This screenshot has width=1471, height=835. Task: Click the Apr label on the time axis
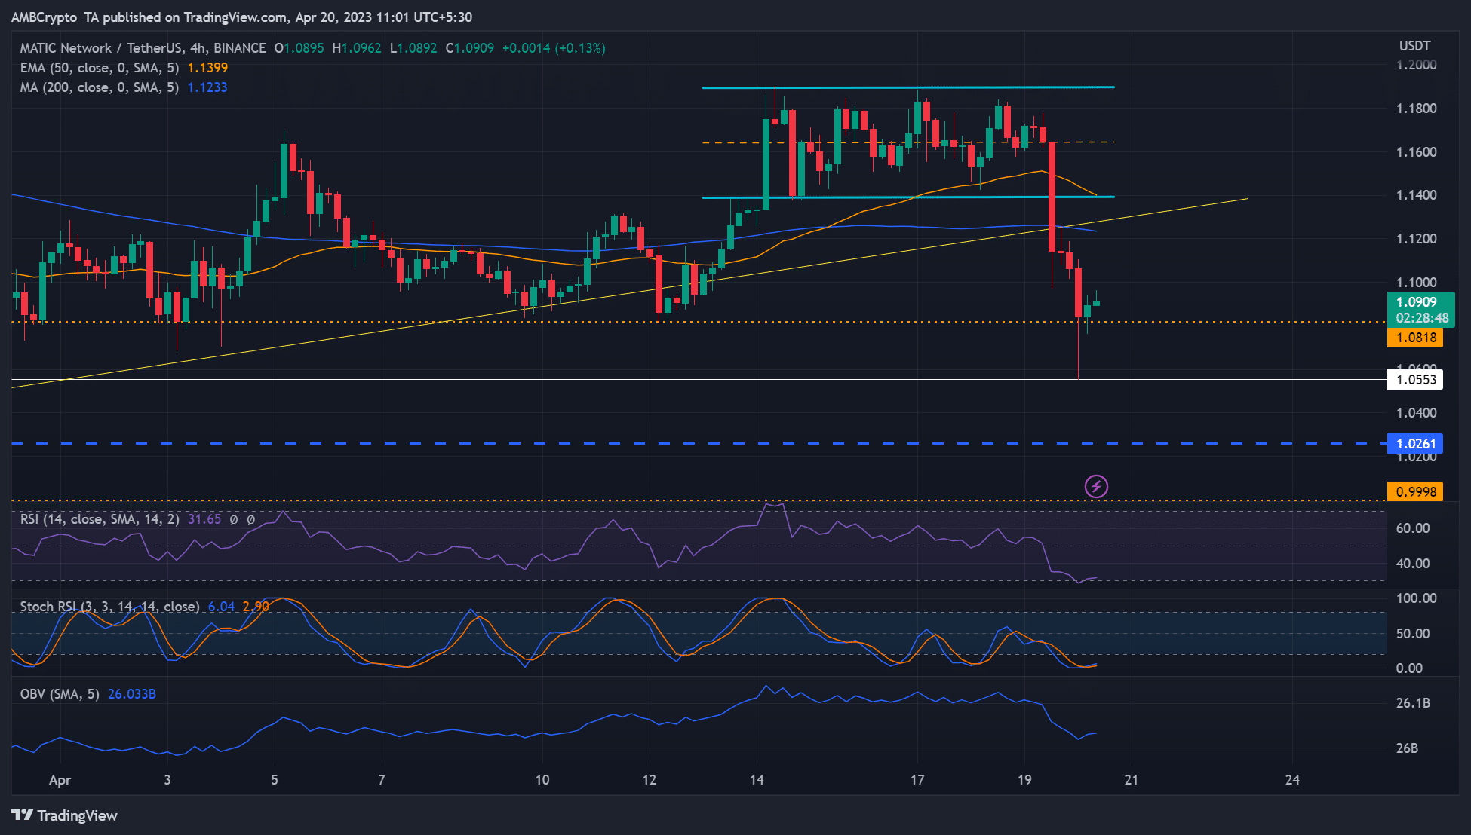tap(60, 780)
